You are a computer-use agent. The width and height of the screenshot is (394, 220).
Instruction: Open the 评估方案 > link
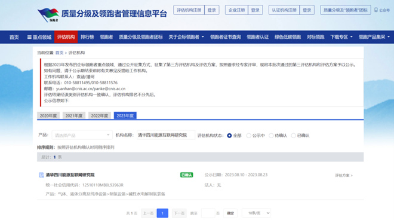[344, 175]
